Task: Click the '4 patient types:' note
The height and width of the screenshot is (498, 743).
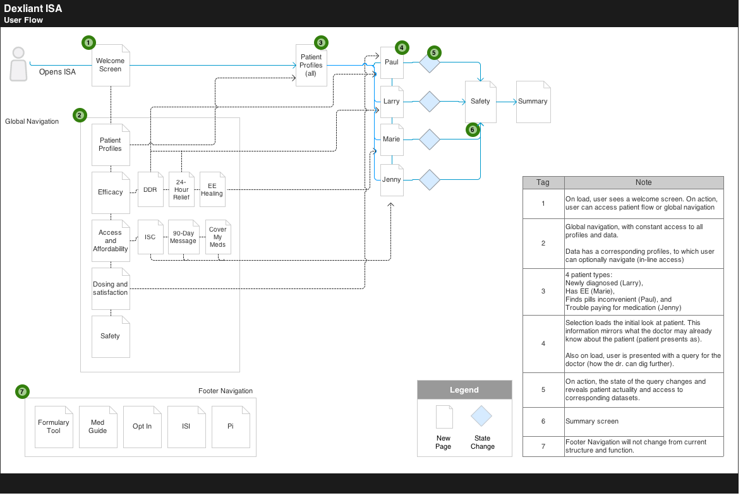Action: [x=644, y=292]
